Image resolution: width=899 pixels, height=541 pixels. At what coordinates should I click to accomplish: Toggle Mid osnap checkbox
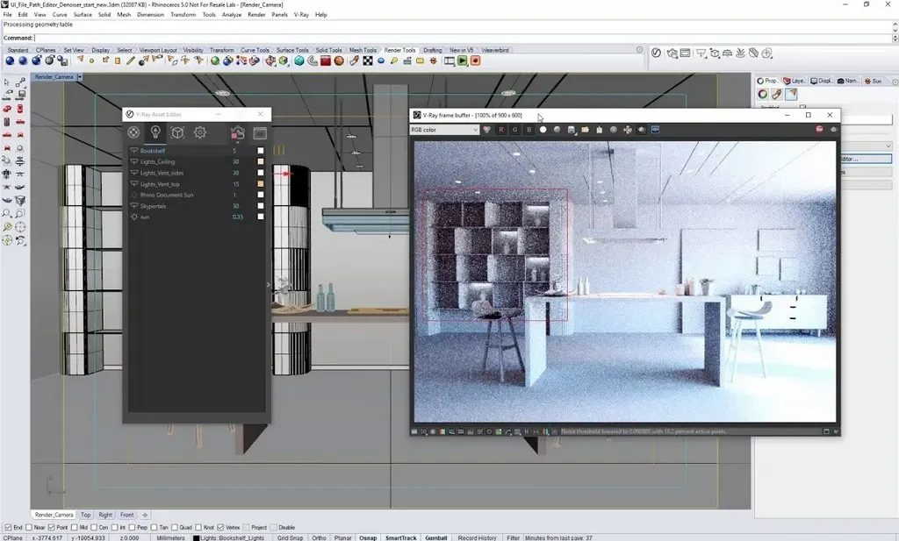75,527
